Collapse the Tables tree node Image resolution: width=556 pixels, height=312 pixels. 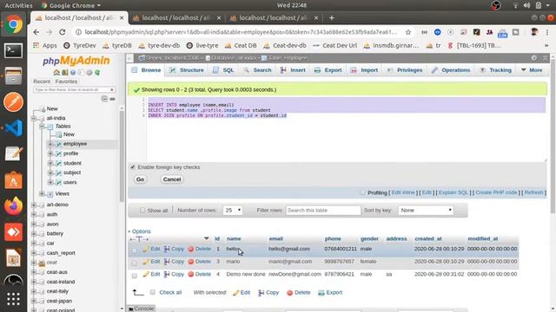tap(43, 126)
